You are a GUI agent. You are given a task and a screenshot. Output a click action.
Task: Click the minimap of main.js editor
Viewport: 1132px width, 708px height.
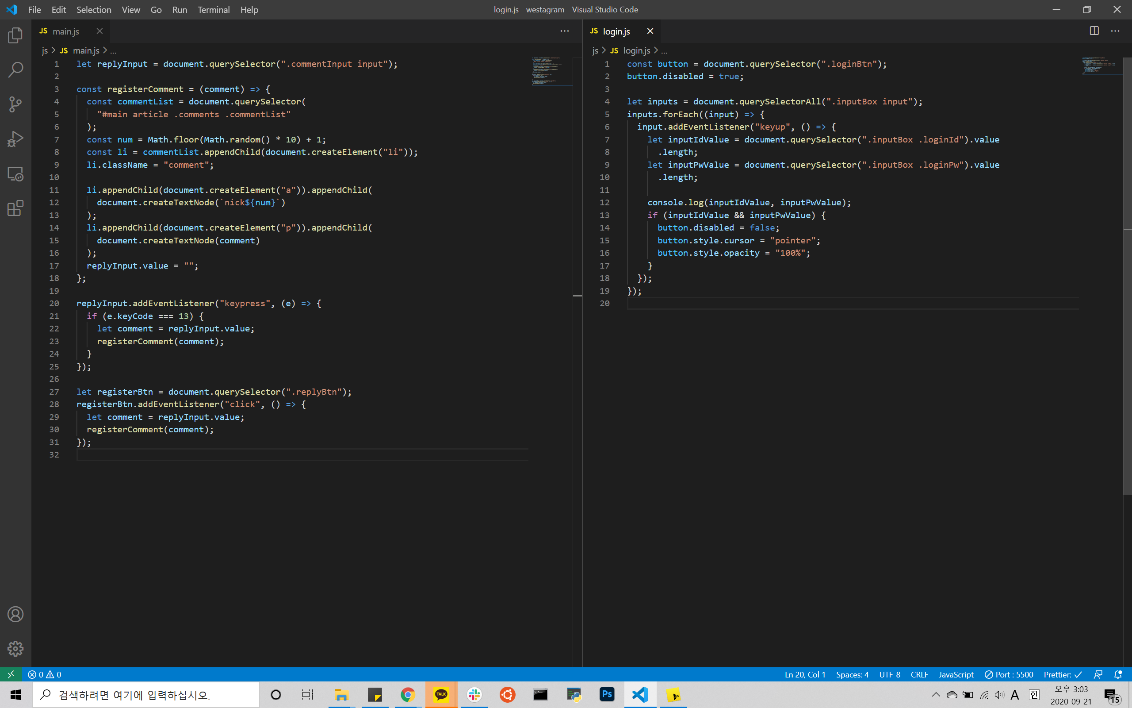552,71
